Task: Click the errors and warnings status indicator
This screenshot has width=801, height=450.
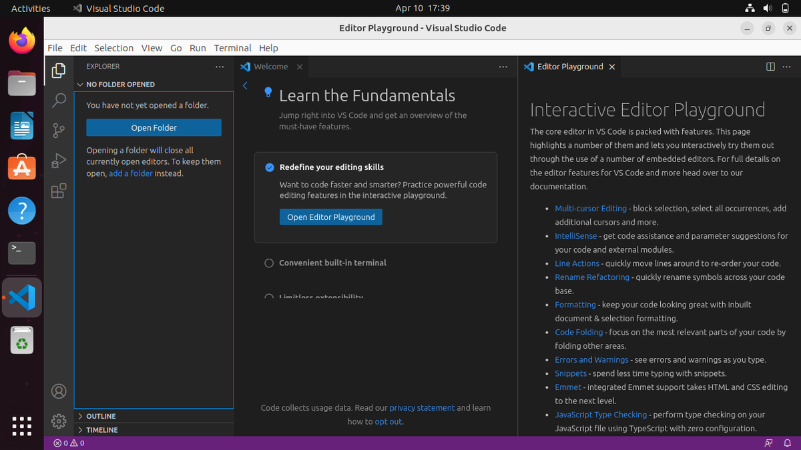Action: coord(69,442)
